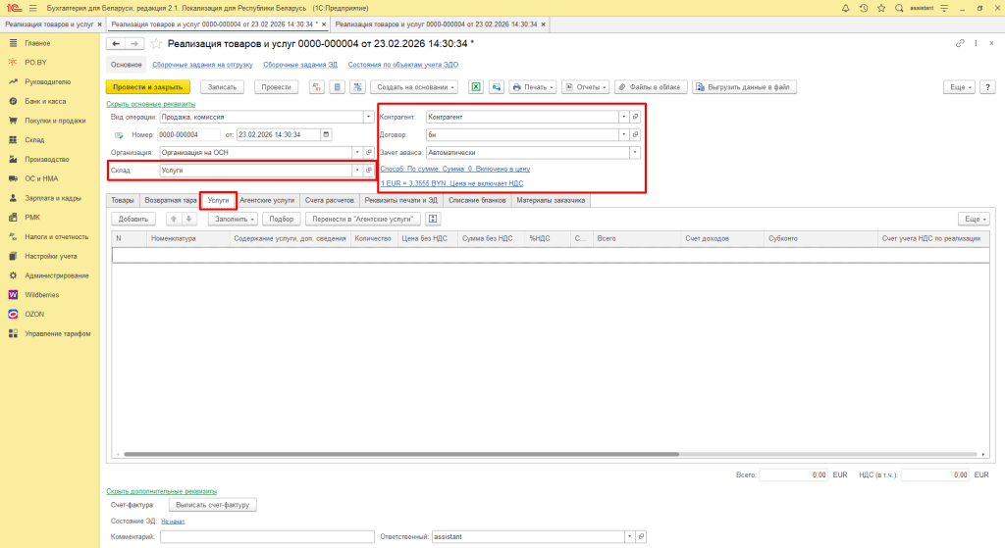Open Банк и касса section
The width and height of the screenshot is (1005, 548).
click(x=44, y=101)
